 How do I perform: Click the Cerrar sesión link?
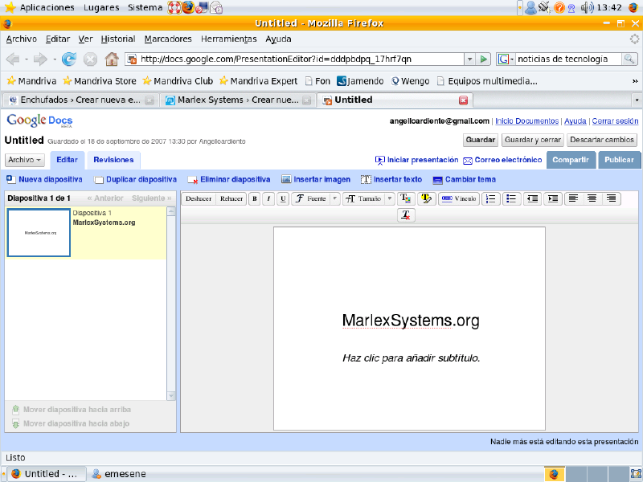click(x=615, y=121)
